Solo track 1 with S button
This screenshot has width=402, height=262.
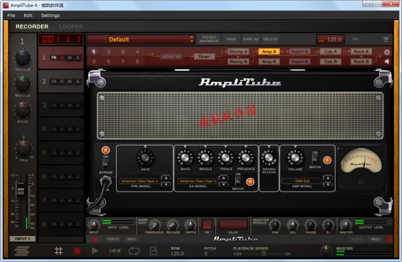click(x=78, y=57)
